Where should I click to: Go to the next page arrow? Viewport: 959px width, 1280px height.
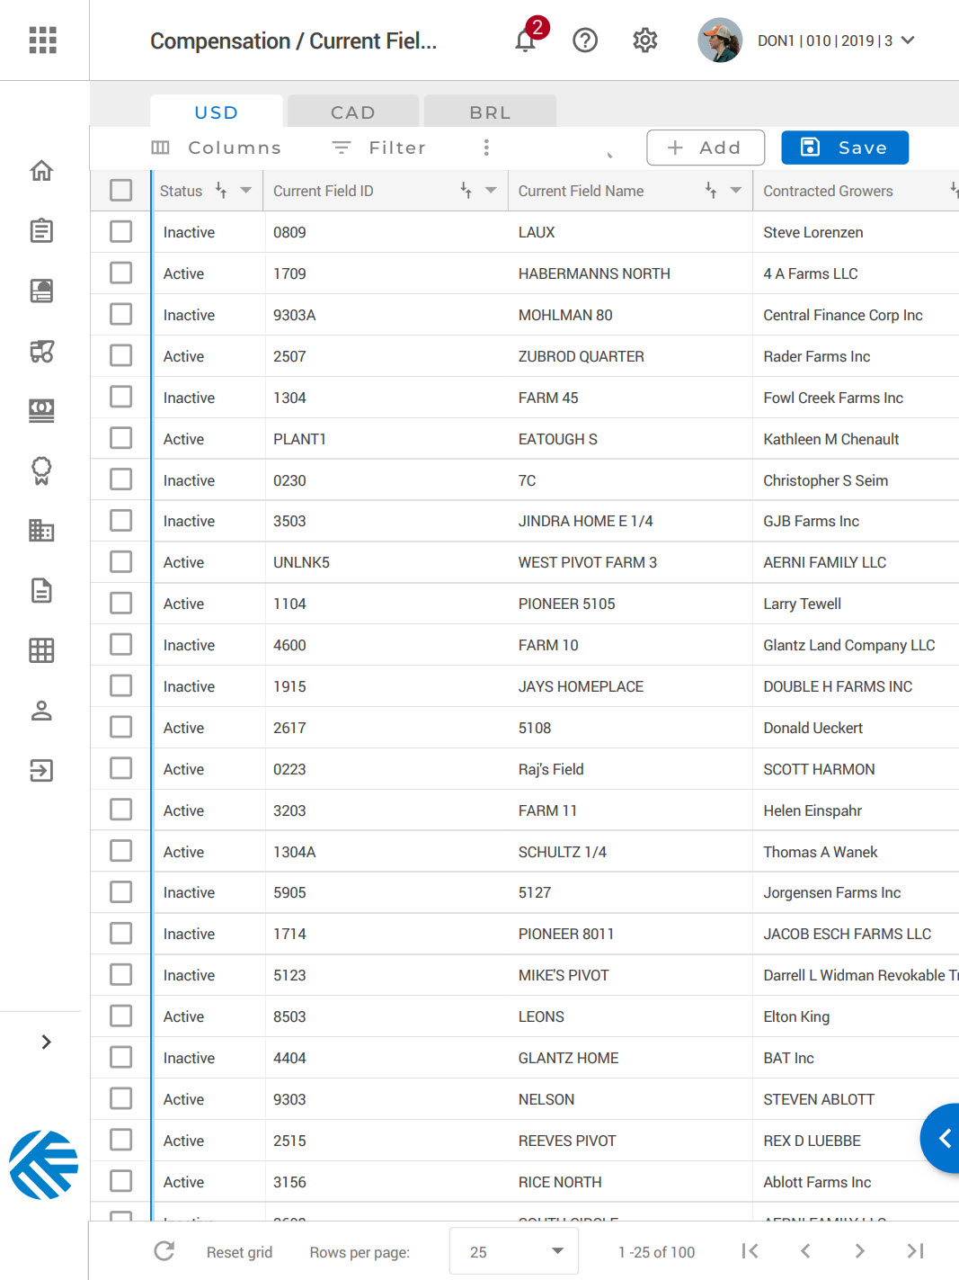point(859,1251)
